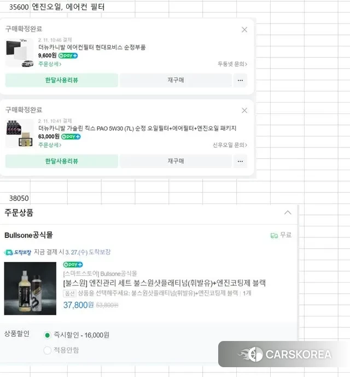Image resolution: width=350 pixels, height=377 pixels.
Task: Contact seller via 두둥넷 문의 link
Action: click(232, 64)
